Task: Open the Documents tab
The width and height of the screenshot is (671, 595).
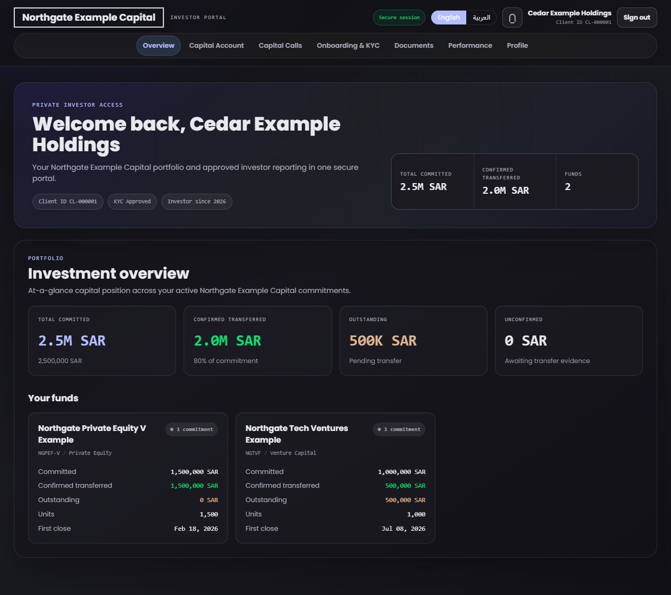Action: click(x=414, y=46)
